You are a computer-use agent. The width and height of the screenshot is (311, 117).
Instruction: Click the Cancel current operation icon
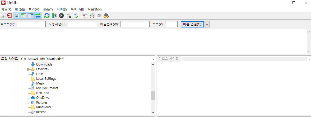61,16
